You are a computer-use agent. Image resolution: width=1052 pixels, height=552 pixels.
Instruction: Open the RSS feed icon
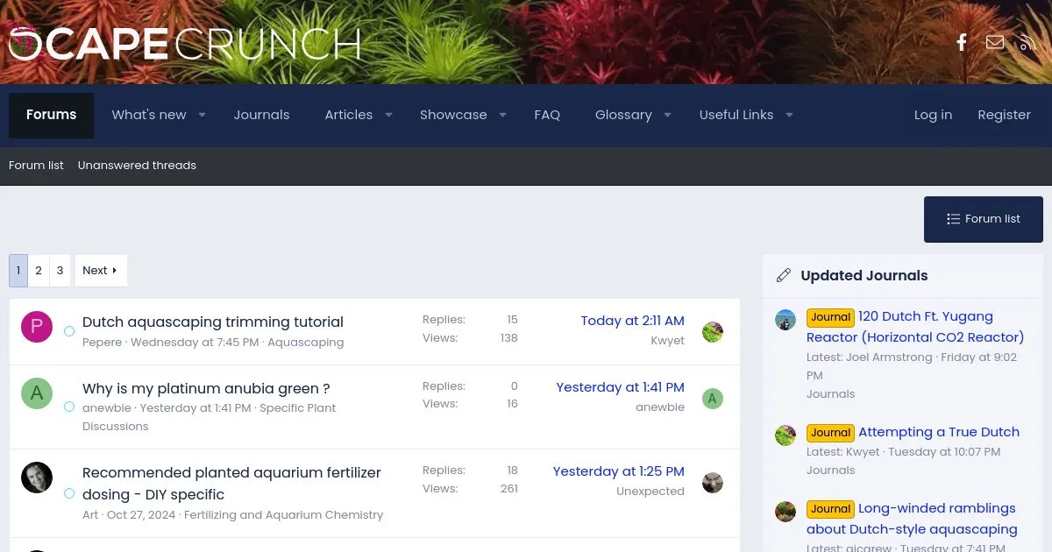tap(1027, 42)
